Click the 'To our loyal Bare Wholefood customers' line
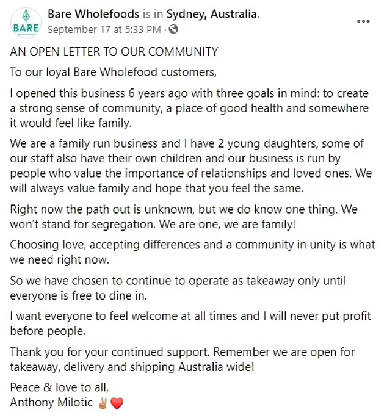The height and width of the screenshot is (418, 387). (114, 72)
